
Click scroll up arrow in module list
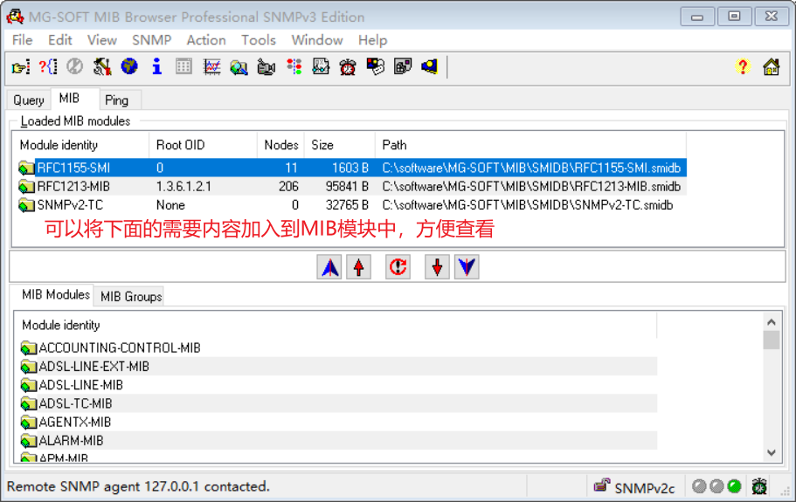pyautogui.click(x=772, y=322)
